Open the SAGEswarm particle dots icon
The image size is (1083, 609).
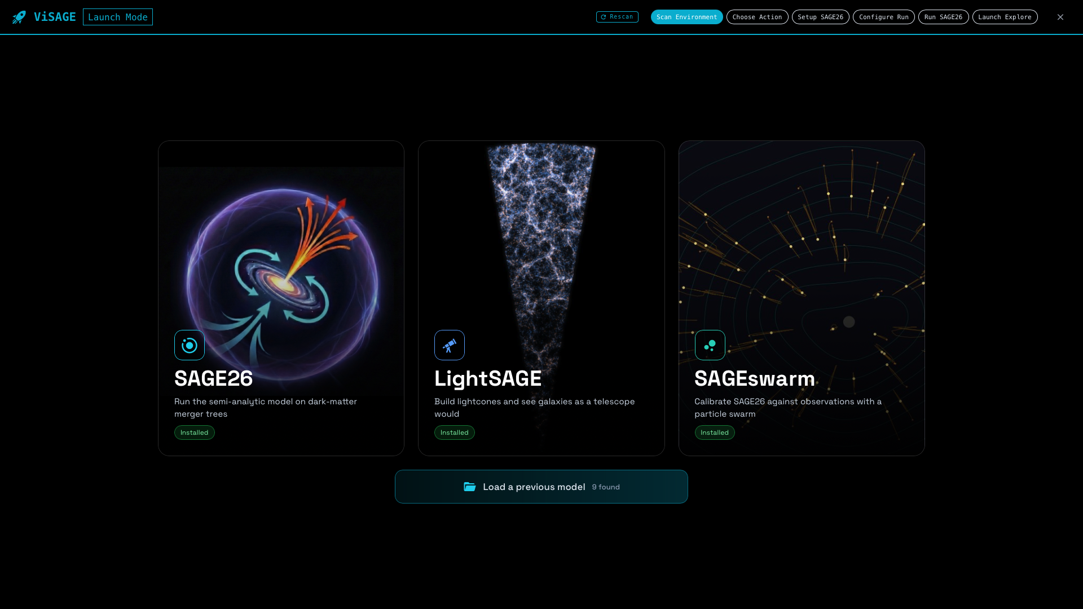710,345
